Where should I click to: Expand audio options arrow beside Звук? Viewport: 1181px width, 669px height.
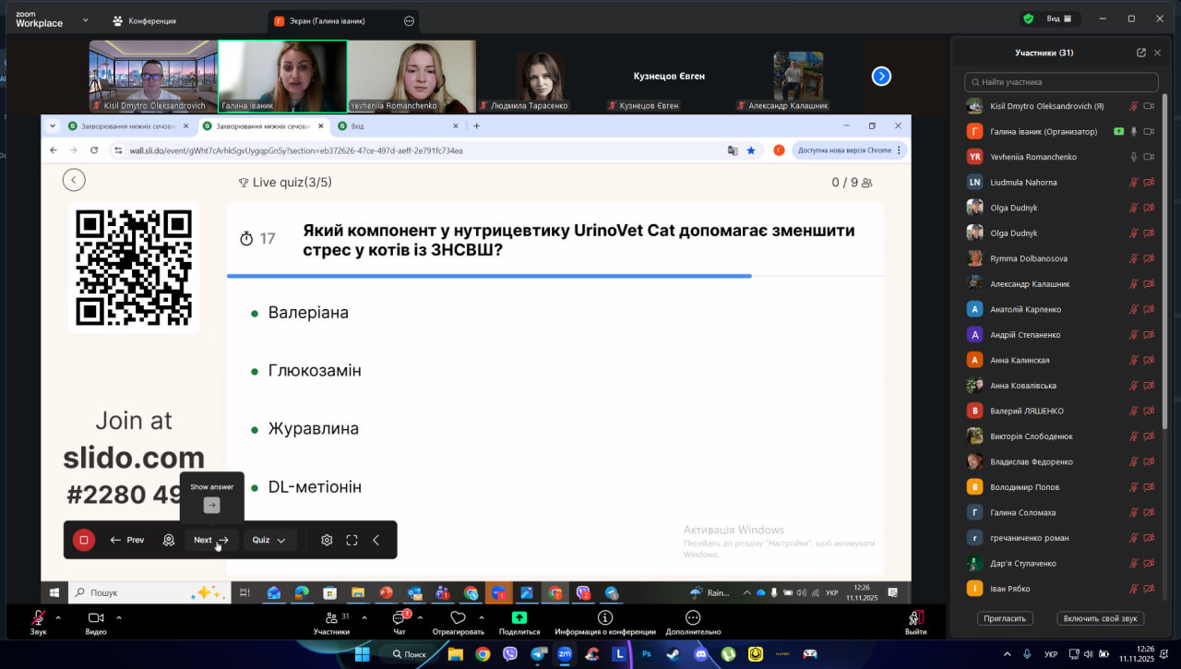(58, 617)
